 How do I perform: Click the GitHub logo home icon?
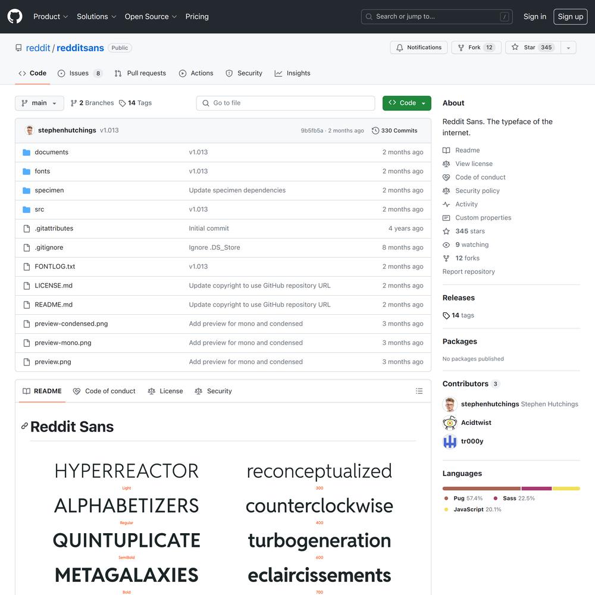pyautogui.click(x=15, y=16)
